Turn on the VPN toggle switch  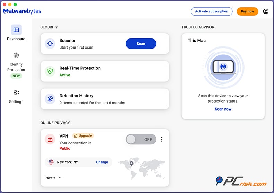coord(141,139)
